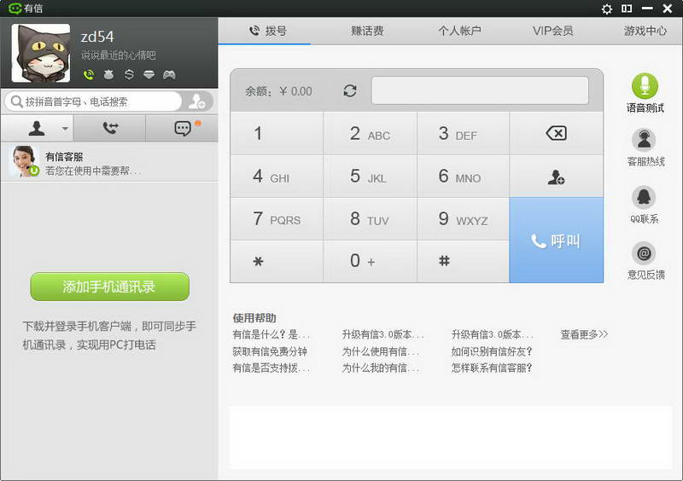Open the 游戏中心 tab
The height and width of the screenshot is (481, 683).
pyautogui.click(x=645, y=31)
